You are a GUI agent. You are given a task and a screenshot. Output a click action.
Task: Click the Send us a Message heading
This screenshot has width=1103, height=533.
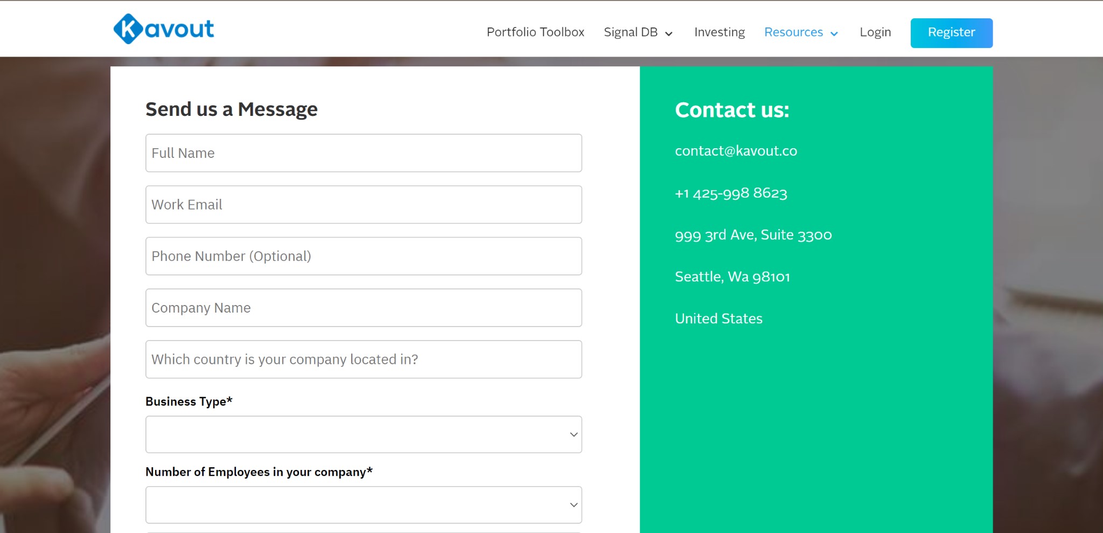tap(232, 109)
